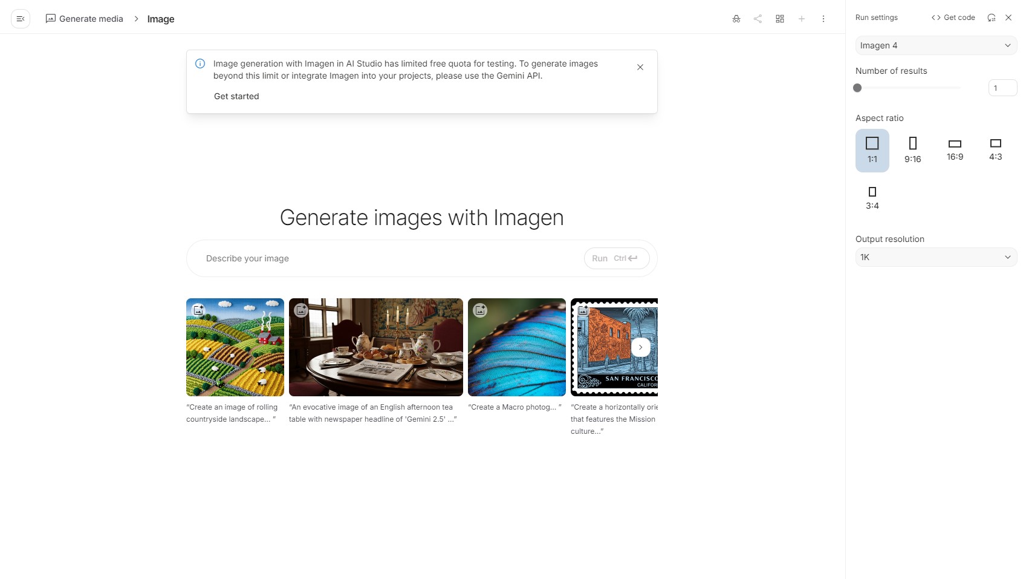The width and height of the screenshot is (1026, 579).
Task: Open the three-dot more options menu
Action: pos(823,19)
